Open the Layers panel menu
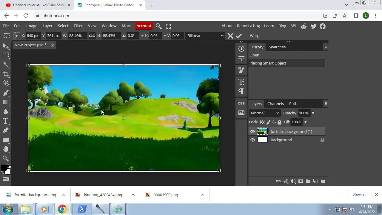This screenshot has width=382, height=215. 326,104
